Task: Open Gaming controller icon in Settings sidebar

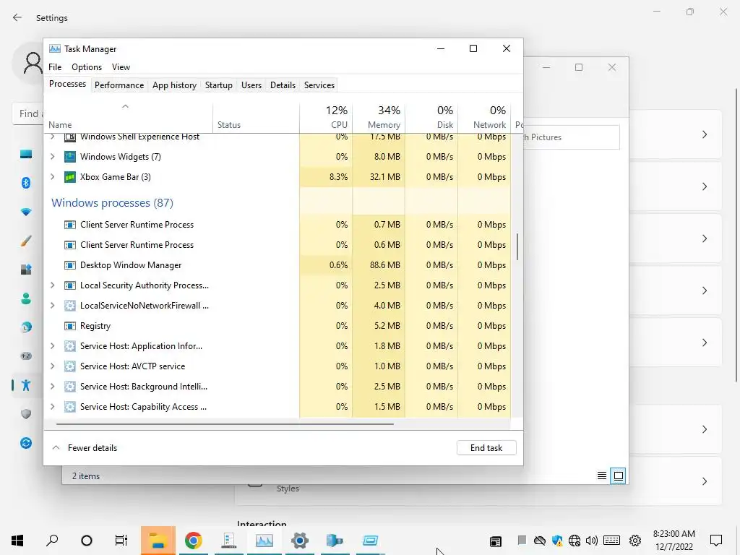Action: point(26,356)
